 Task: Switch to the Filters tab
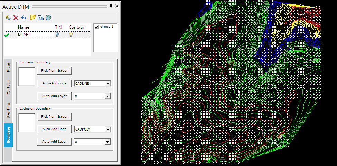click(8, 67)
